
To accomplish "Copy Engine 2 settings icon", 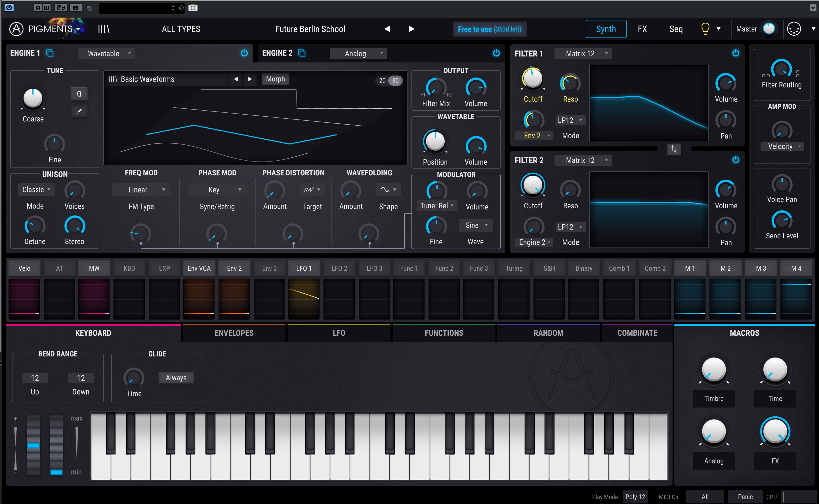I will click(x=302, y=53).
